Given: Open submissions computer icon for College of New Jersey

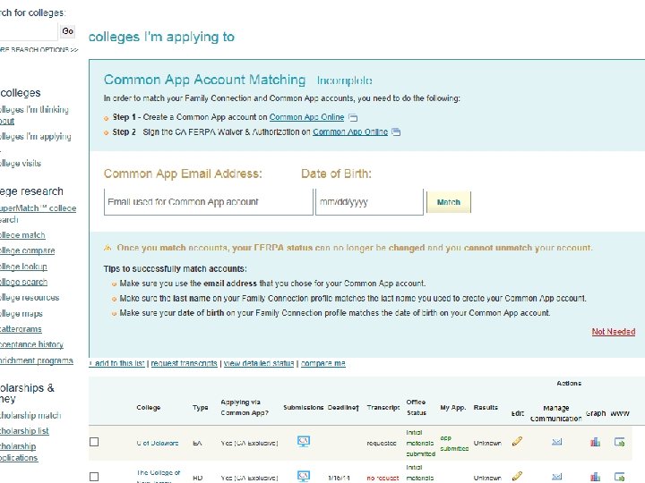Looking at the screenshot, I should point(304,477).
